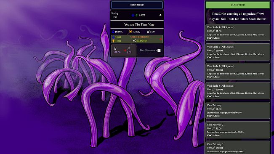Purchase the Cam Pathway 3 trait

click(x=238, y=148)
